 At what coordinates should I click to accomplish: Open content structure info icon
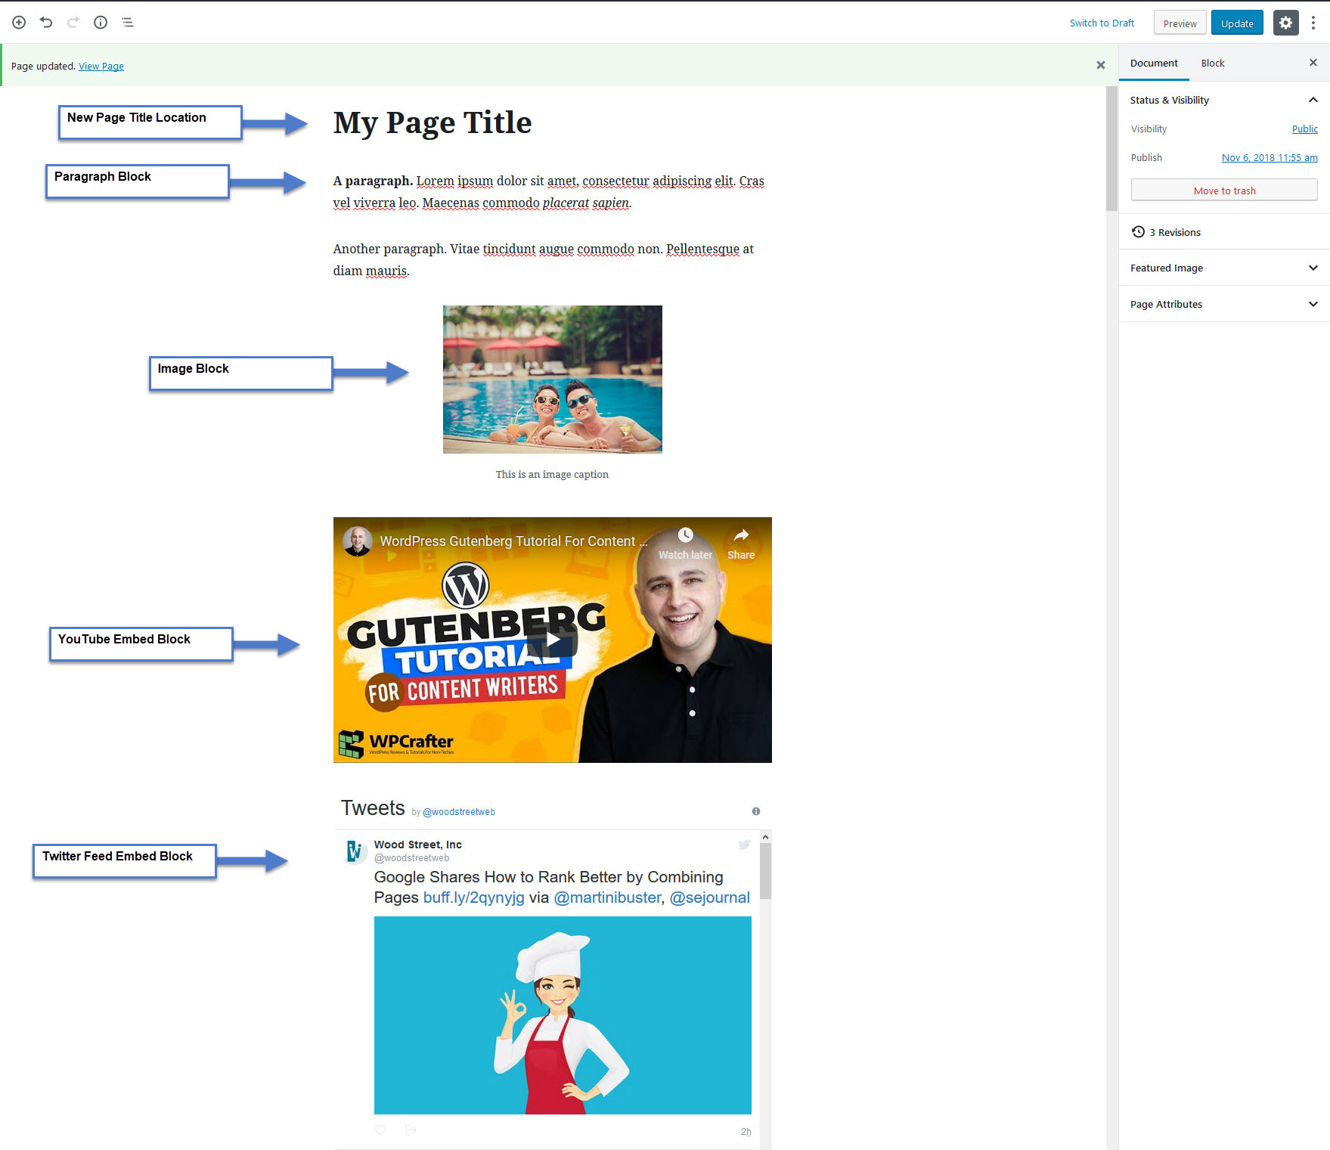(x=101, y=23)
